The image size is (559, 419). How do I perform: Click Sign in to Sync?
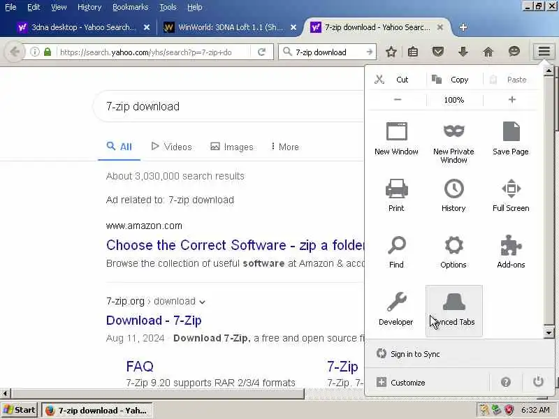click(x=409, y=354)
